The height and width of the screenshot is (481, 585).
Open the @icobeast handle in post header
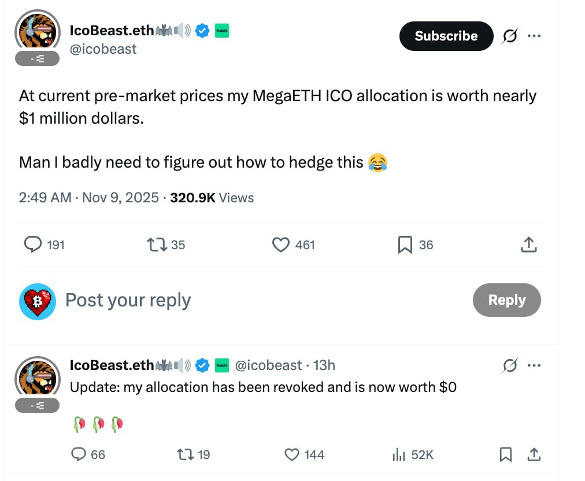click(x=103, y=49)
